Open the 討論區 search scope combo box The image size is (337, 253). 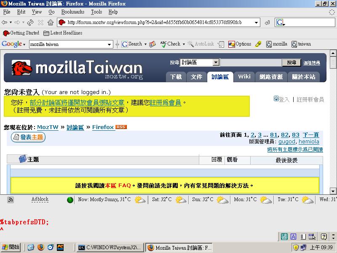point(200,62)
